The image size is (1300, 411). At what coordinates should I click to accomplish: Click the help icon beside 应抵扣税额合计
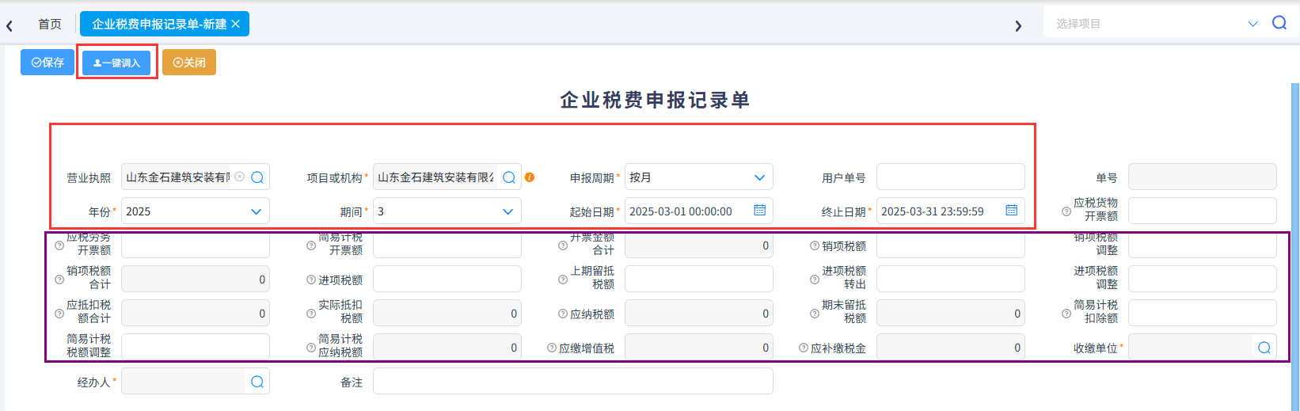coord(59,314)
